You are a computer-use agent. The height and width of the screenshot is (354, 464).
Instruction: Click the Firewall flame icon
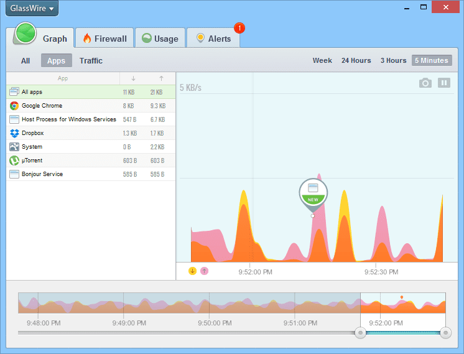click(87, 38)
